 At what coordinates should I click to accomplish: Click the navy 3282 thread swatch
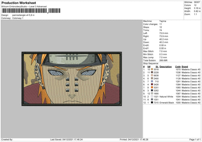[152, 90]
